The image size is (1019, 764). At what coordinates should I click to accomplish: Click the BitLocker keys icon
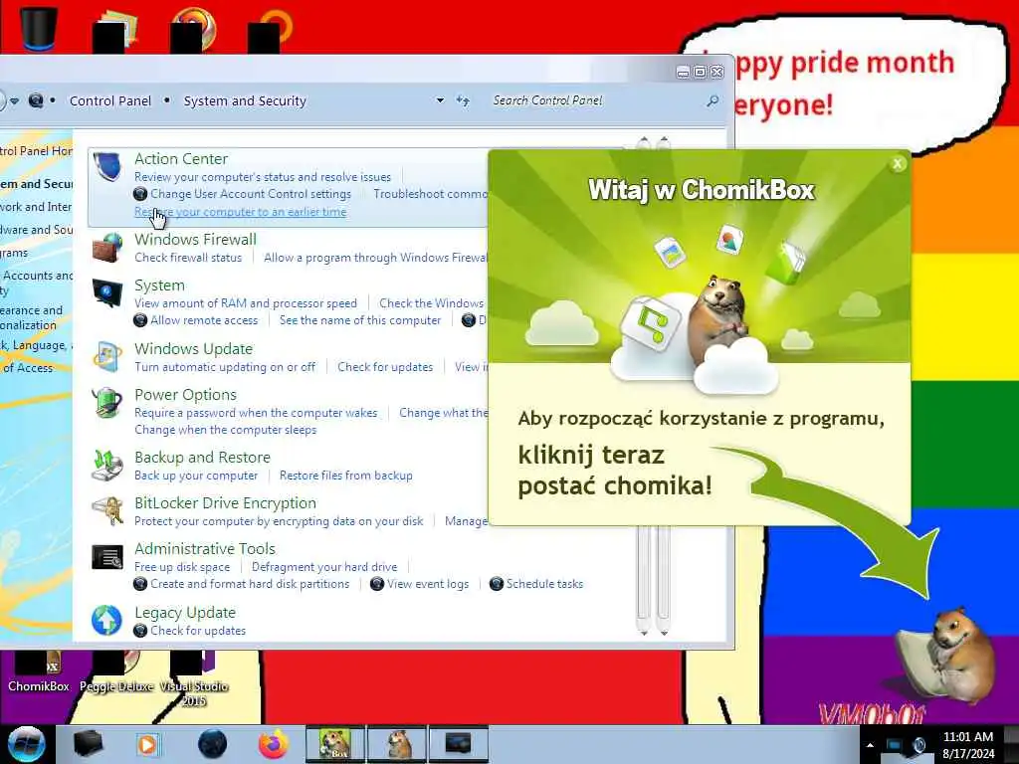(x=107, y=510)
